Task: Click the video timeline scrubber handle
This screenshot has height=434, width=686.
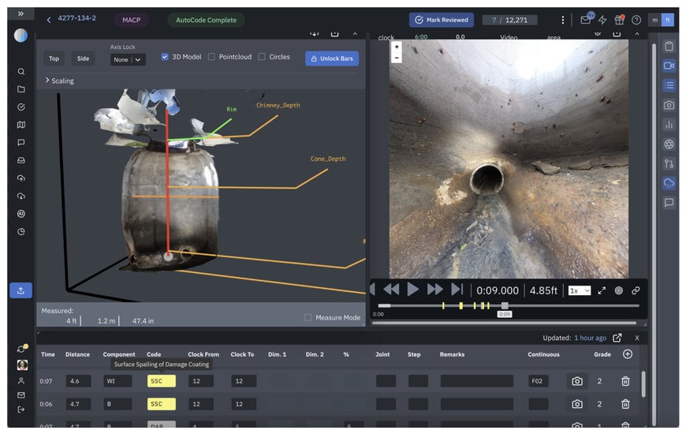Action: coord(505,305)
